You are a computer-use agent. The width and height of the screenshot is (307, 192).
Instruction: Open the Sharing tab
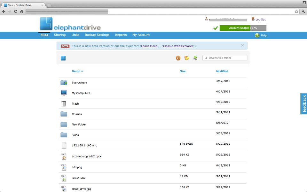coord(59,35)
